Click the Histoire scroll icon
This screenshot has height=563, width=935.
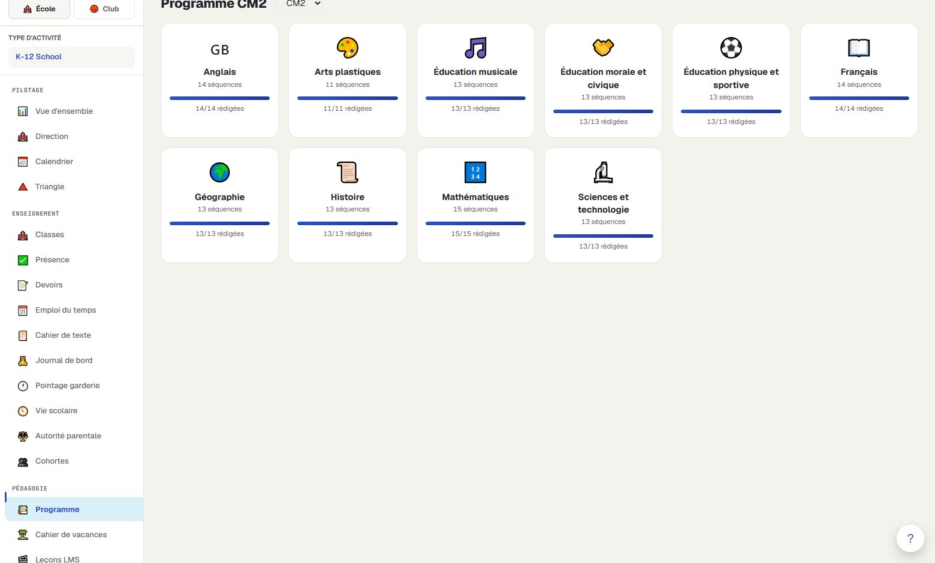[x=348, y=172]
